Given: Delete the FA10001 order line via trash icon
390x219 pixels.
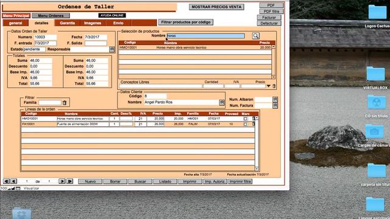Looking at the screenshot, I should 253,123.
